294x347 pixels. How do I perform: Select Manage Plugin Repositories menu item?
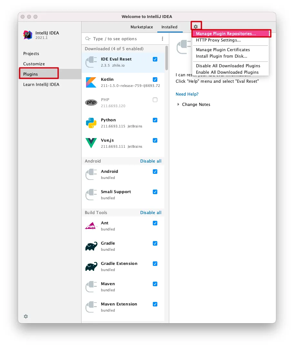230,33
